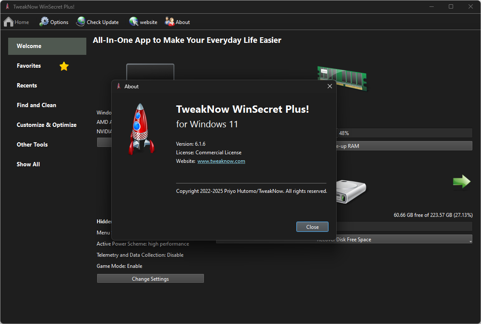Open Customize & Optimize section
The height and width of the screenshot is (324, 481).
click(x=47, y=125)
